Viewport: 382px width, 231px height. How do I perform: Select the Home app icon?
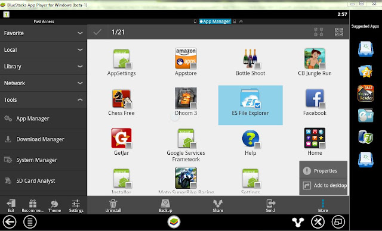[315, 138]
